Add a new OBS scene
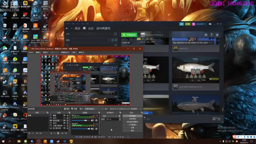256x144 pixels. click(x=29, y=133)
